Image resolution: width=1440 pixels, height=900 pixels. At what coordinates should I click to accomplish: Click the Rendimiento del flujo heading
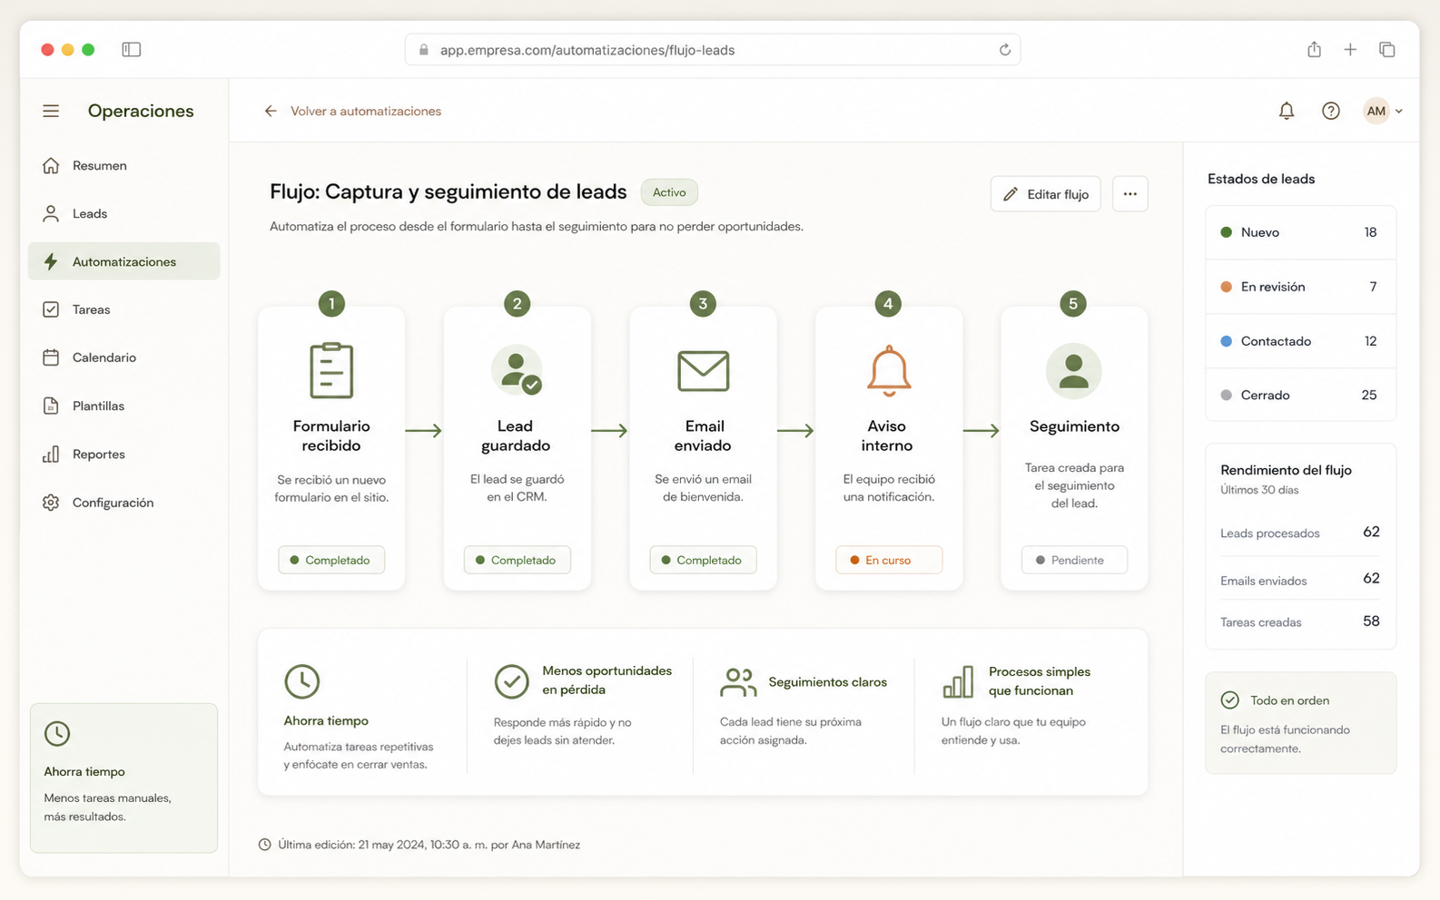pyautogui.click(x=1287, y=470)
